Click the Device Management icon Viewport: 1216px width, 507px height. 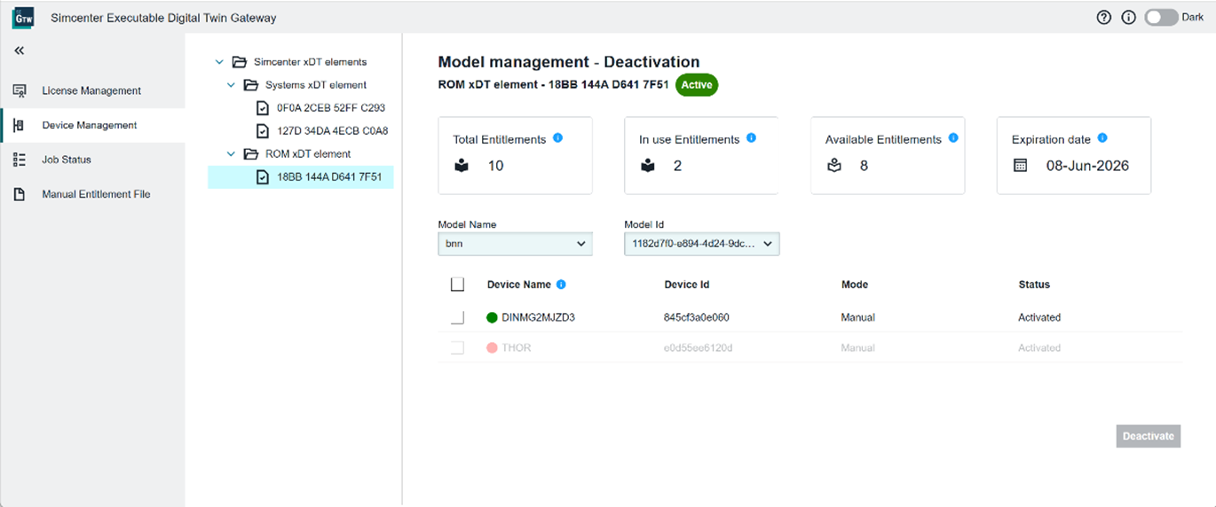[x=20, y=125]
